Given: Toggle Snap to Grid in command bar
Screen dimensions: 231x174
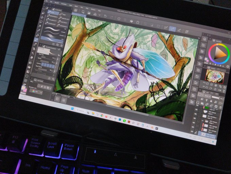Looking at the screenshot, I should [179, 30].
